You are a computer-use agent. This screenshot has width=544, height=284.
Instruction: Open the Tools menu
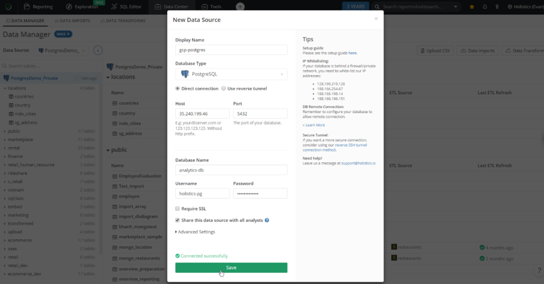(212, 7)
